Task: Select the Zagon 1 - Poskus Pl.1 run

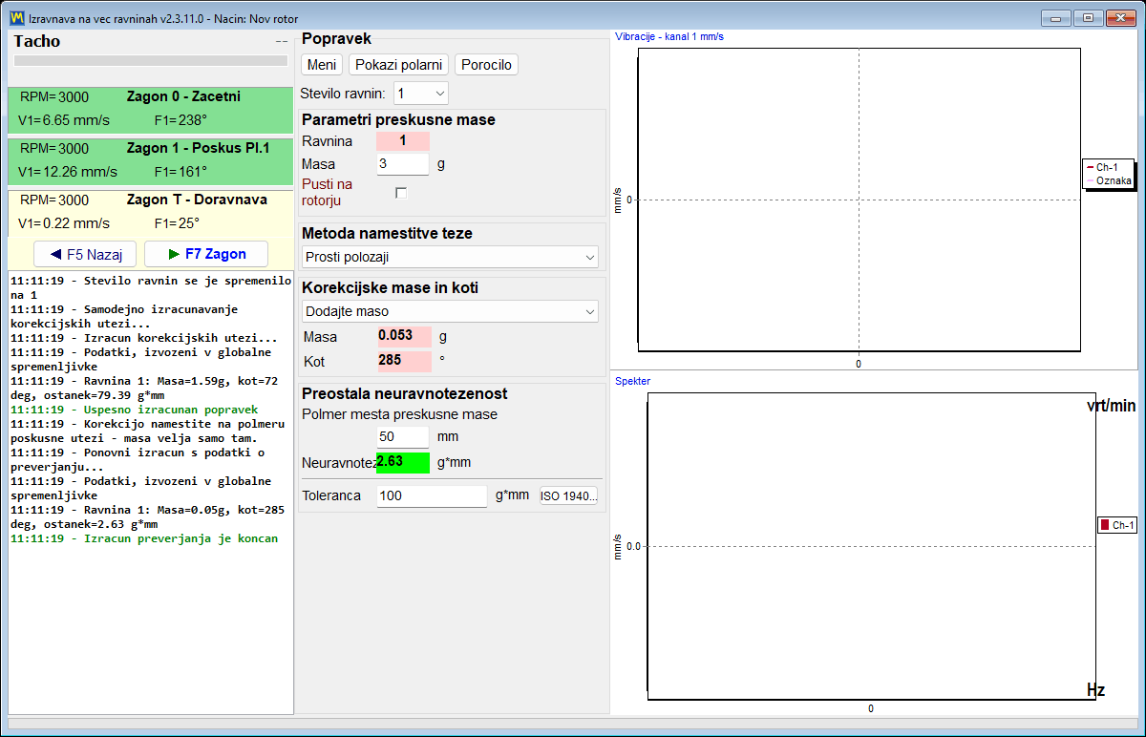Action: 151,161
